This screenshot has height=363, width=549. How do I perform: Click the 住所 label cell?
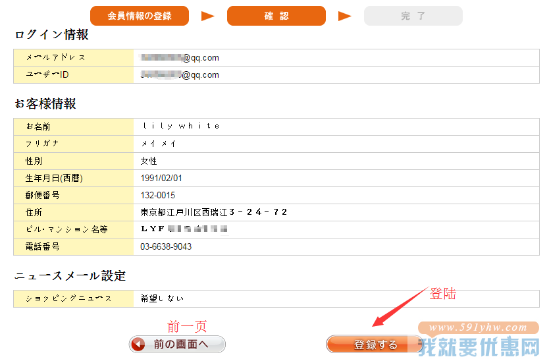74,213
